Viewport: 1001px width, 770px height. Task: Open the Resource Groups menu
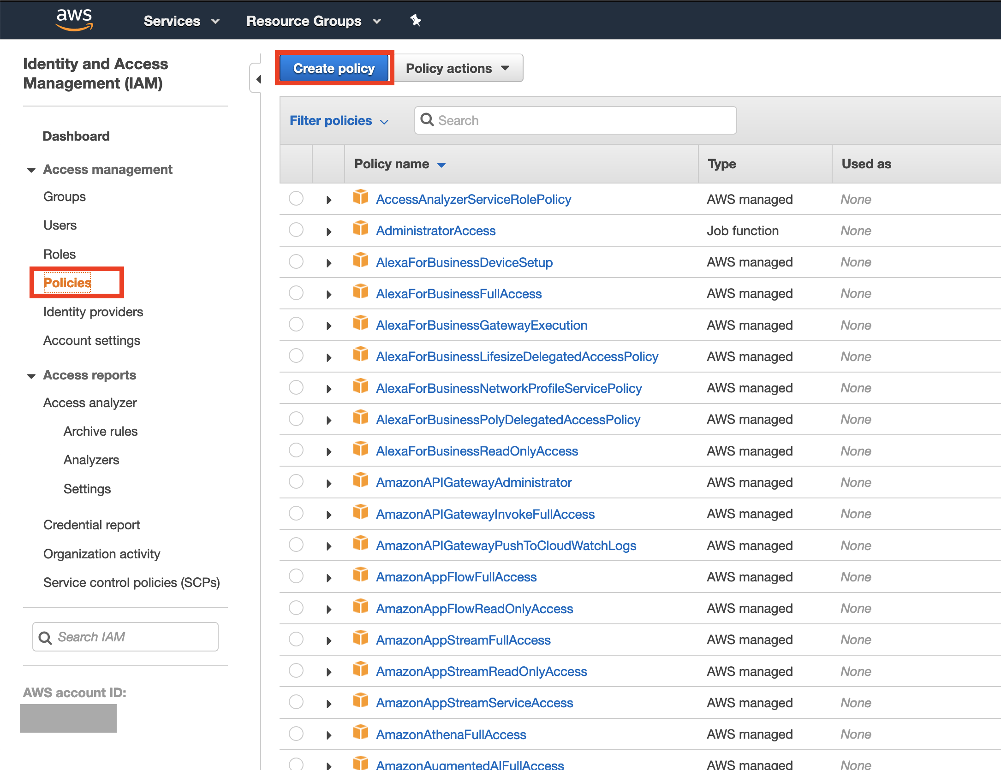(x=314, y=21)
